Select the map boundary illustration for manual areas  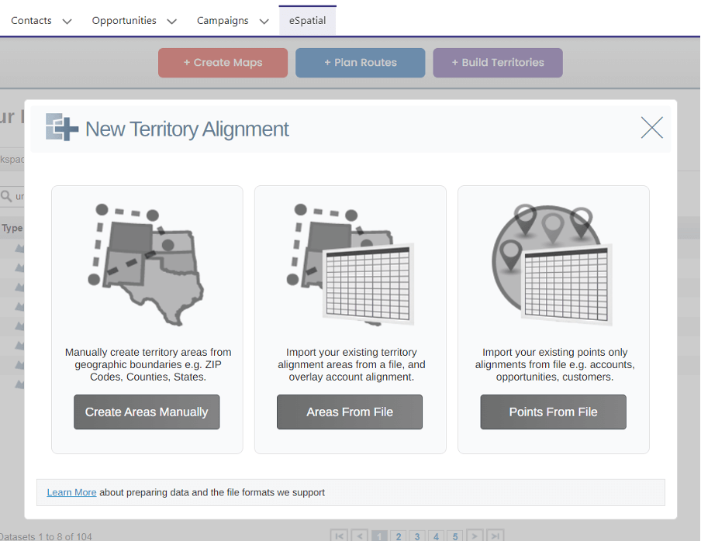[x=147, y=264]
